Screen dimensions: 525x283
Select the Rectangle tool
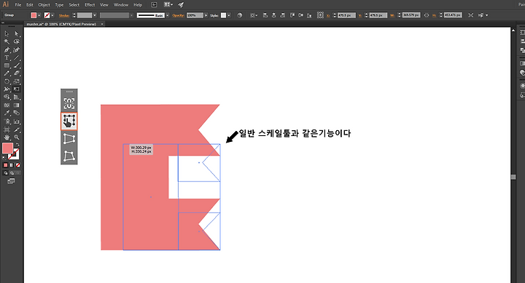pos(7,65)
